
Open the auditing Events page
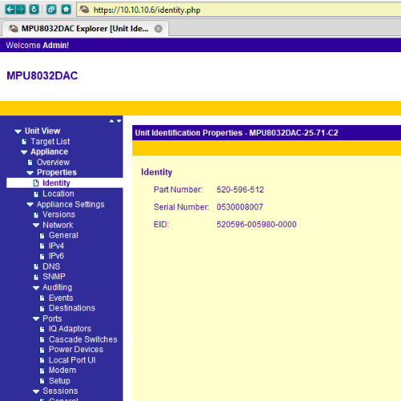61,298
